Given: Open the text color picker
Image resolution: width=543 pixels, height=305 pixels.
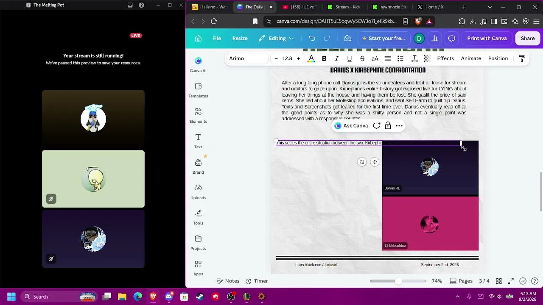Looking at the screenshot, I should (311, 58).
